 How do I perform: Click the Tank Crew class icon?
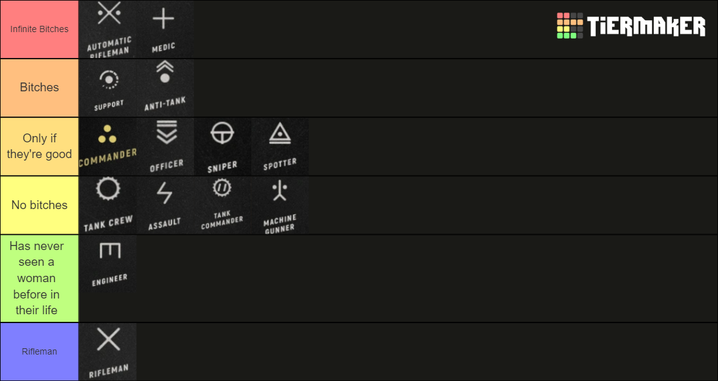coord(108,204)
